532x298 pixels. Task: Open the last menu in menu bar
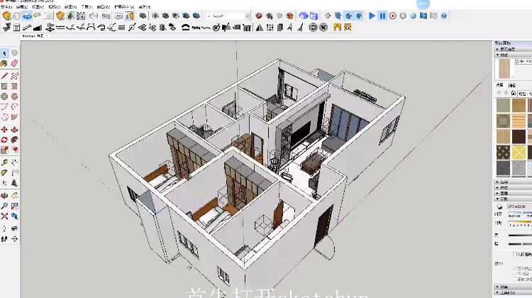pos(144,6)
